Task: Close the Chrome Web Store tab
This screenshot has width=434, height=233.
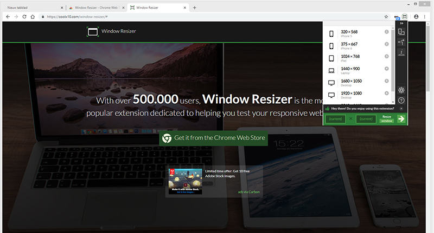Action: click(123, 8)
